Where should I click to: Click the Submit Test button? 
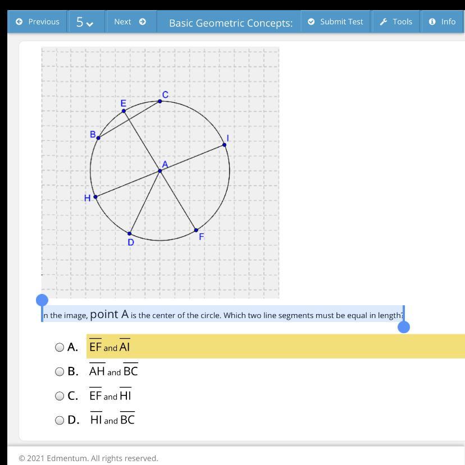point(335,22)
